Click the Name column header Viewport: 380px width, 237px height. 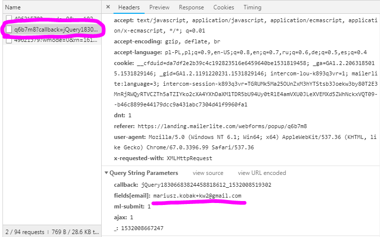coord(13,7)
